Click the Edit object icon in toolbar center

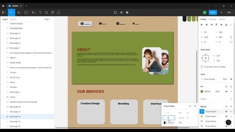115,12
